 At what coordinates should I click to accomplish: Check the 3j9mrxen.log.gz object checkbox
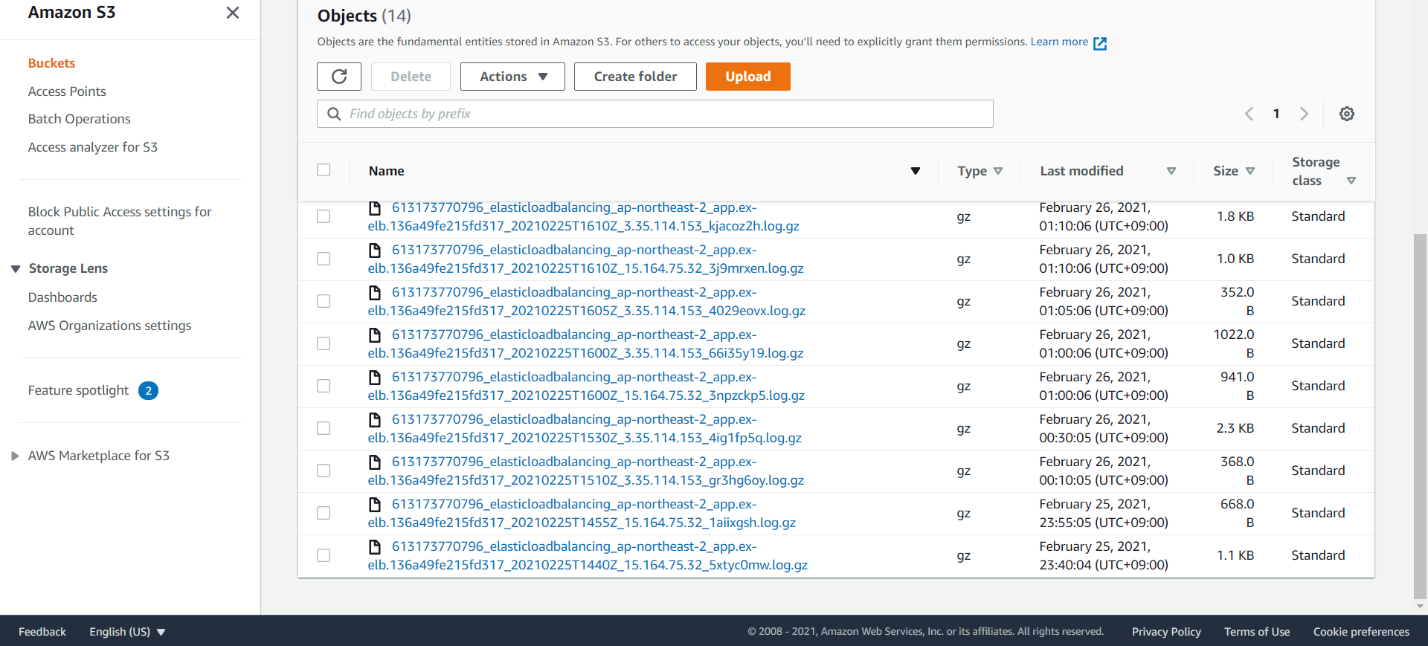pyautogui.click(x=324, y=259)
